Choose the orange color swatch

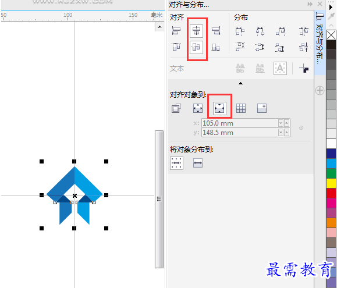(x=331, y=223)
